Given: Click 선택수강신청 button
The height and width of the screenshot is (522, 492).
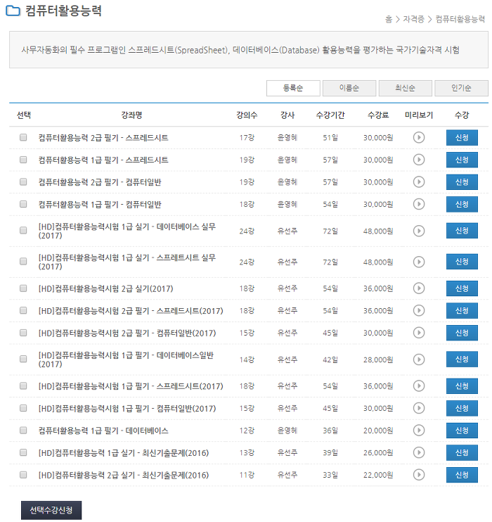Looking at the screenshot, I should pyautogui.click(x=51, y=510).
